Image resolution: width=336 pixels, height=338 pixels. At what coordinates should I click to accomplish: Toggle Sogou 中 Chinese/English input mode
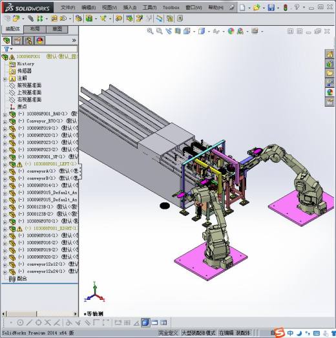290,333
